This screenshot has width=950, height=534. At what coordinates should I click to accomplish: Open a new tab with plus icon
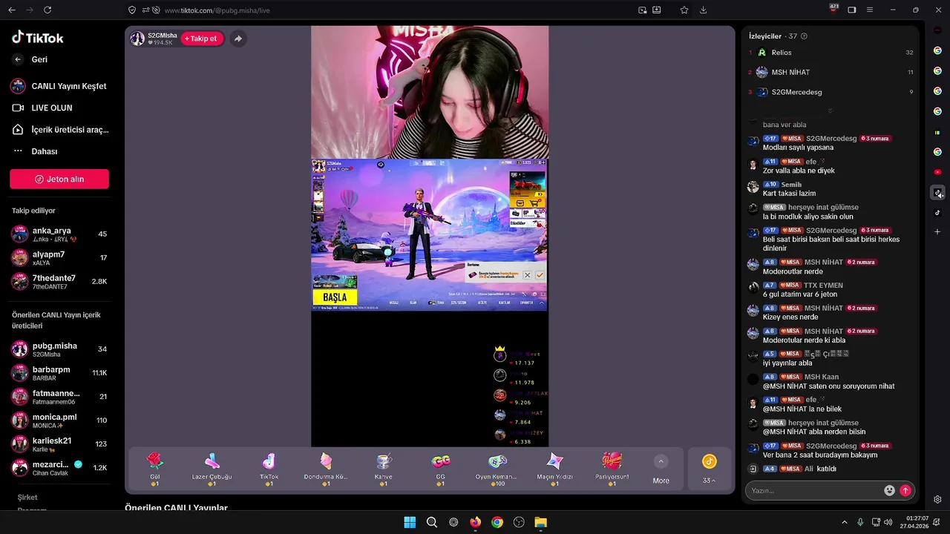tap(937, 232)
